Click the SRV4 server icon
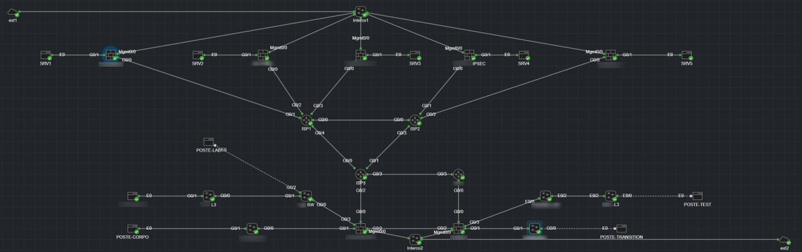Screen dimensions: 802x252 (x=524, y=55)
